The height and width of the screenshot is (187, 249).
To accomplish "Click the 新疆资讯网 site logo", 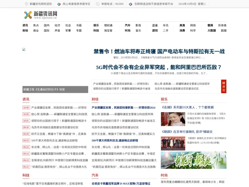I will 41,15.
